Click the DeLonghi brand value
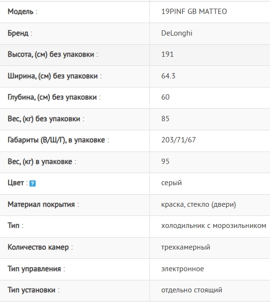The image size is (270, 302). pos(177,33)
